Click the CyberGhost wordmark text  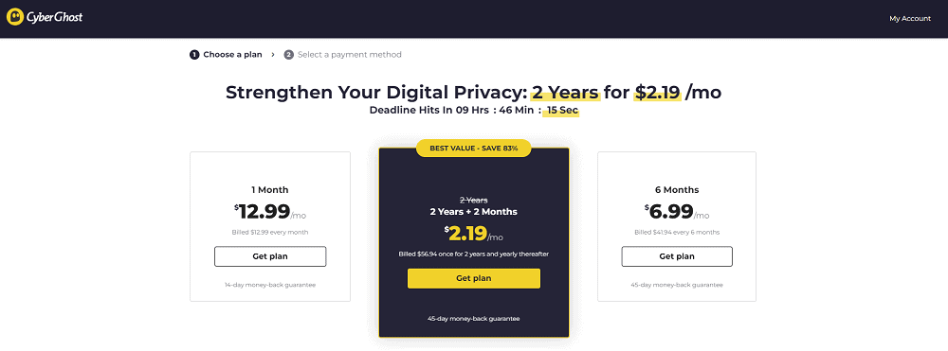point(54,17)
